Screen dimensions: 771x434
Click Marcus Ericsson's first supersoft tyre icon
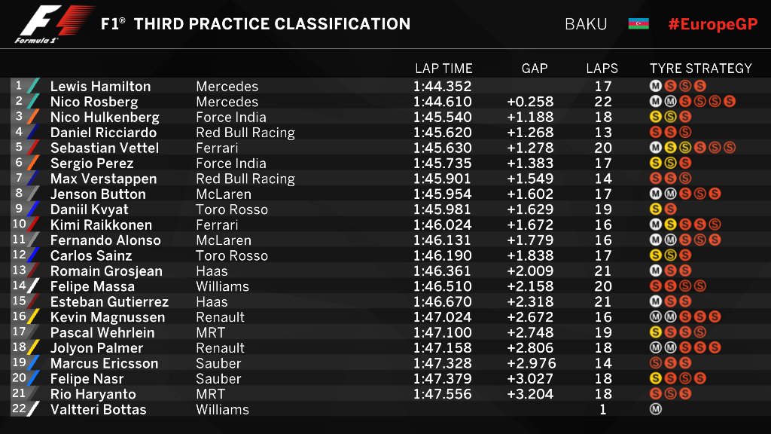click(656, 363)
